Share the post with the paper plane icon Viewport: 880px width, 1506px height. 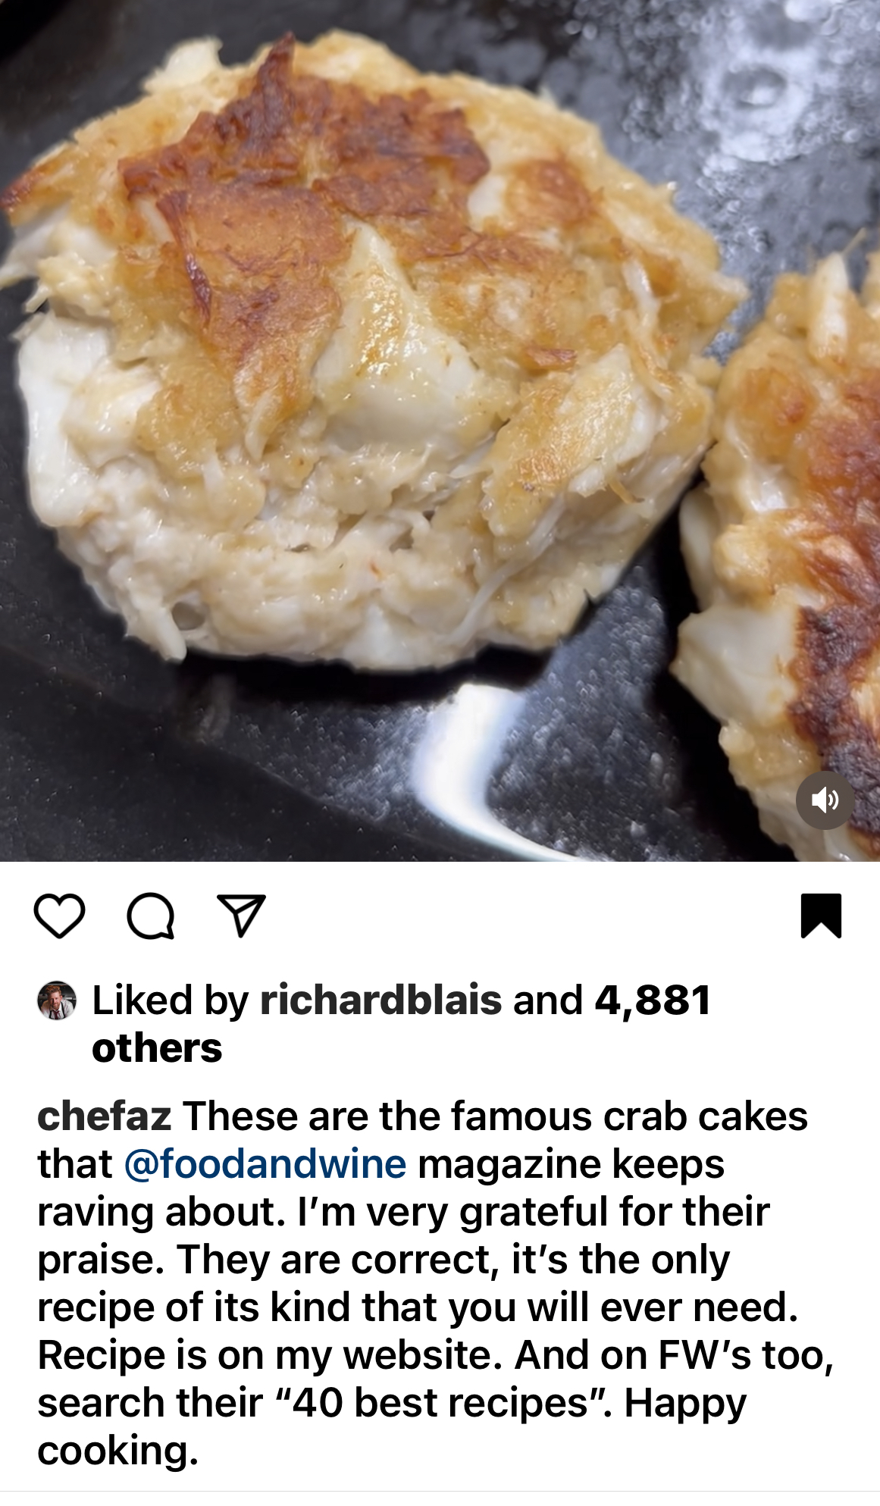(241, 915)
